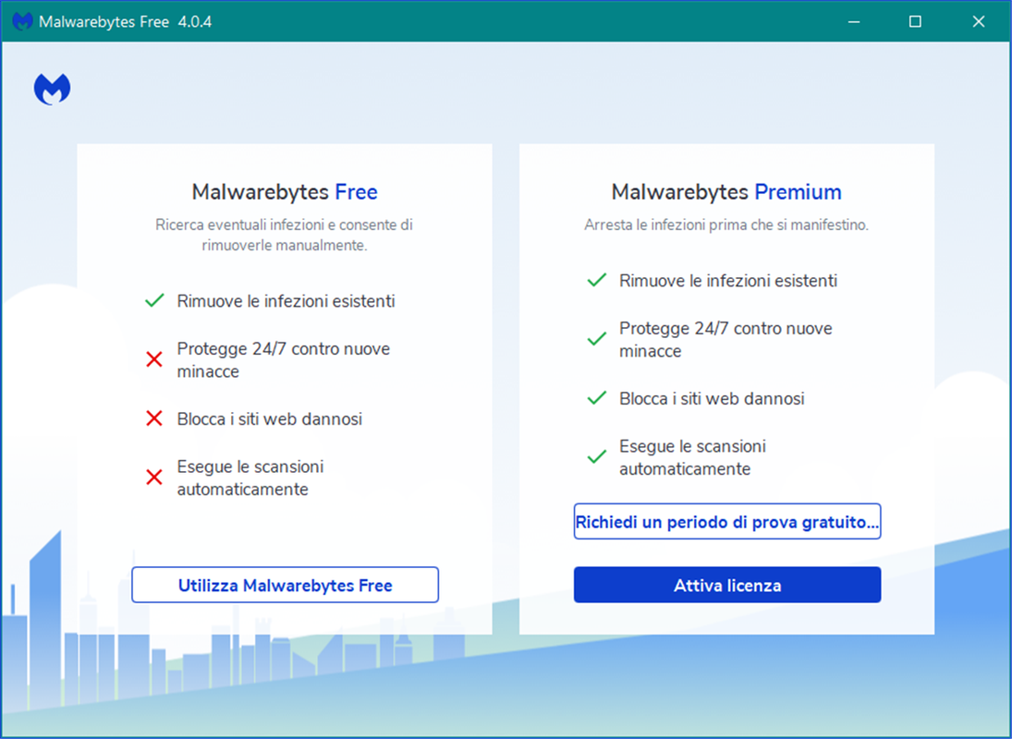Image resolution: width=1012 pixels, height=739 pixels.
Task: Select the 'Attiva licenza' button
Action: tap(727, 585)
